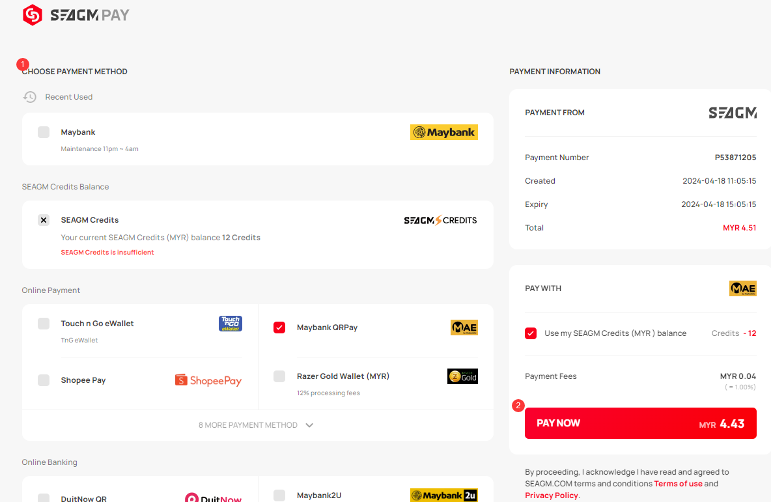
Task: Click the ShopeePay logo
Action: [x=208, y=380]
